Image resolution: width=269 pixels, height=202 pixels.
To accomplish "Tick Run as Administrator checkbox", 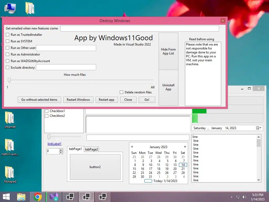I will click(x=8, y=54).
